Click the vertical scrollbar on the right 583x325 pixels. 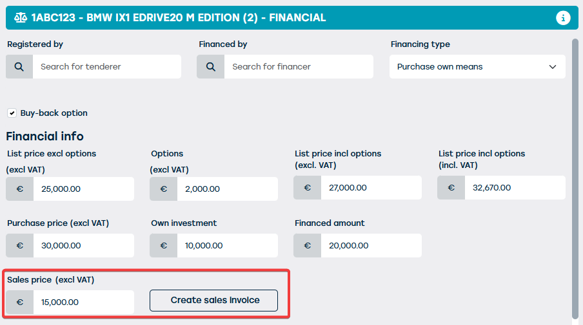pos(575,174)
